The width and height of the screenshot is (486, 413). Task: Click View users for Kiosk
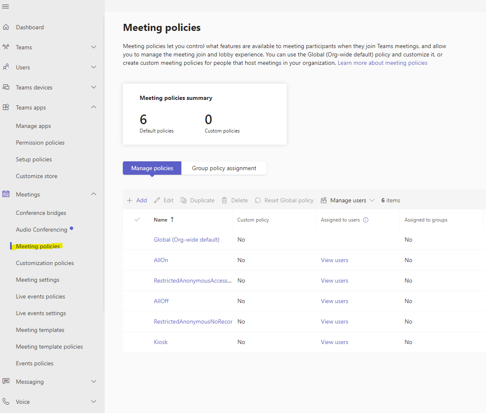coord(334,342)
